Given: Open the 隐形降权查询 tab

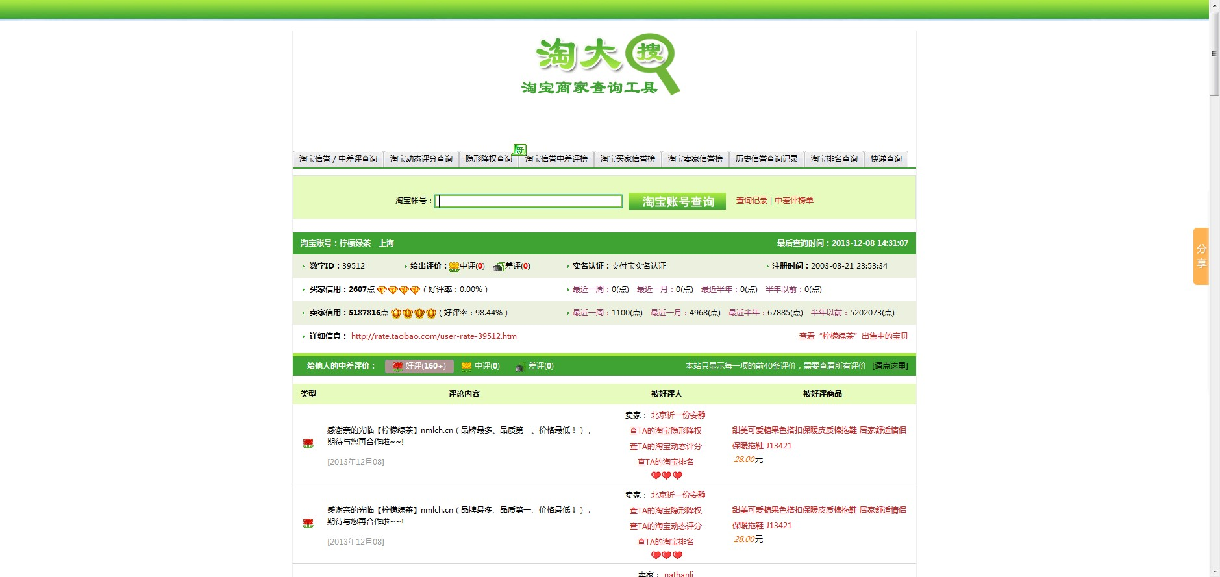Looking at the screenshot, I should pos(489,159).
